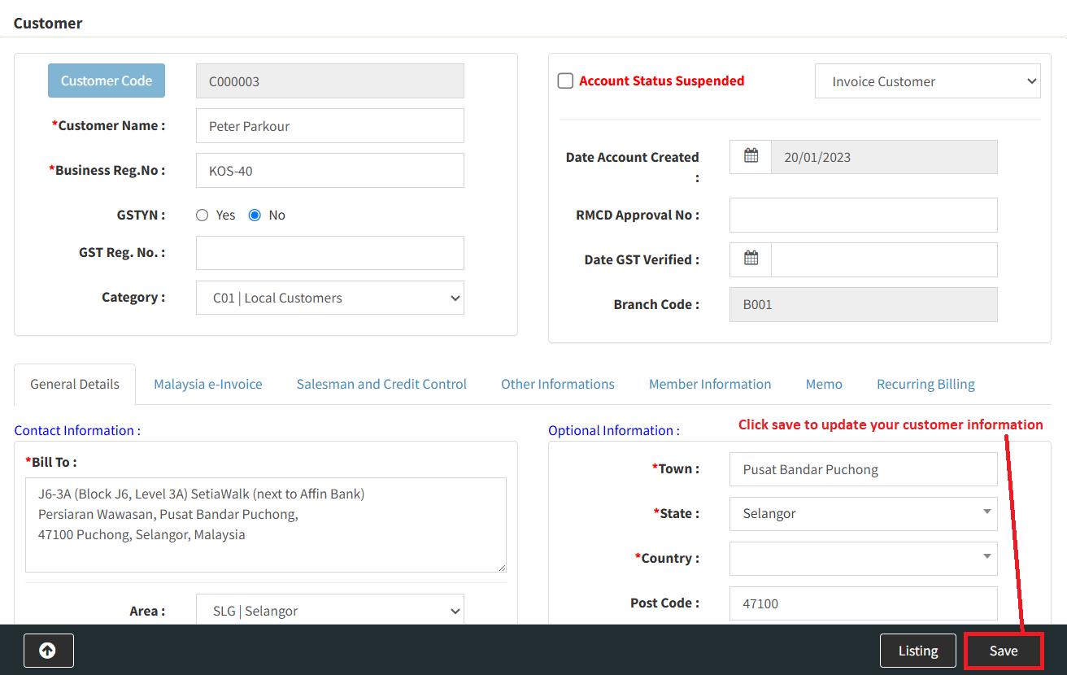Viewport: 1067px width, 675px height.
Task: Click the Listing button
Action: (918, 651)
